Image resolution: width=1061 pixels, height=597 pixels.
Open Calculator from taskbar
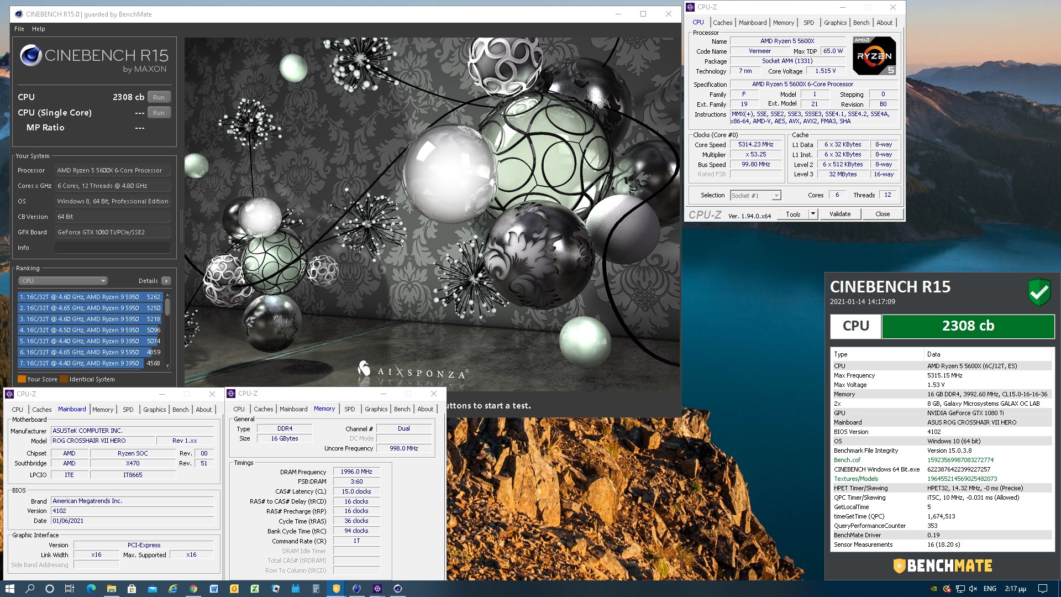click(x=316, y=589)
